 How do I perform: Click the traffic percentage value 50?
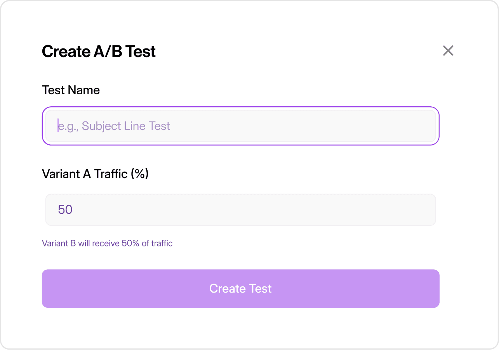pyautogui.click(x=65, y=209)
